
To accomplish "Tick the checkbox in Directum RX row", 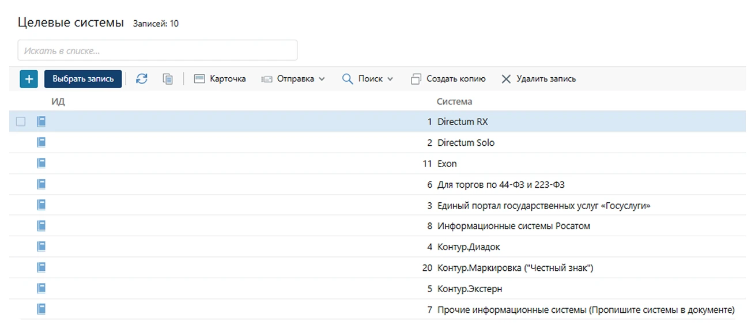I will 21,122.
